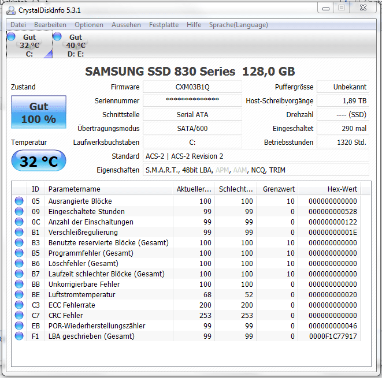The width and height of the screenshot is (382, 378).
Task: Click the D: E: drive health orb
Action: [57, 36]
